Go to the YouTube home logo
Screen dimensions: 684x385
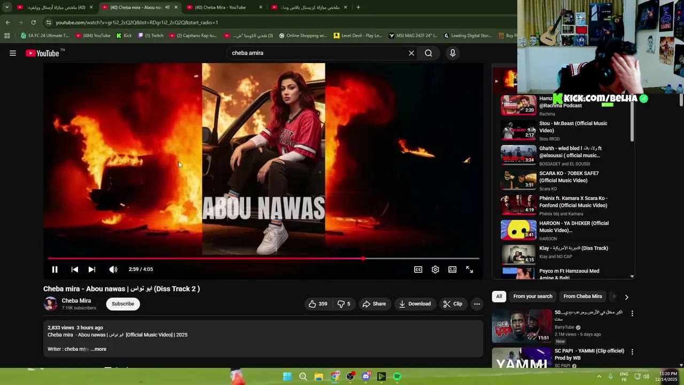[43, 53]
